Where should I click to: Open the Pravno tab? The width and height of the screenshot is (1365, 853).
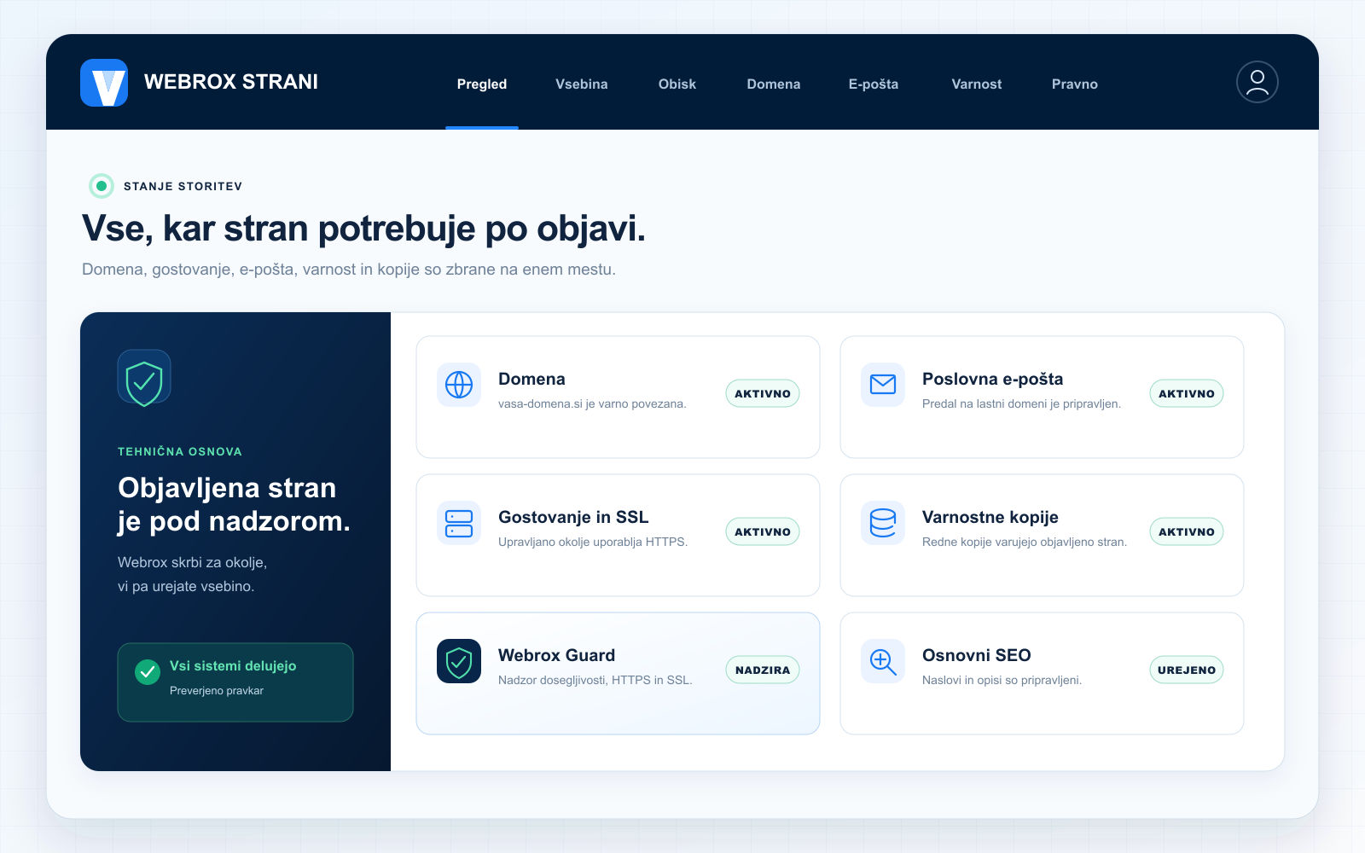pyautogui.click(x=1075, y=84)
